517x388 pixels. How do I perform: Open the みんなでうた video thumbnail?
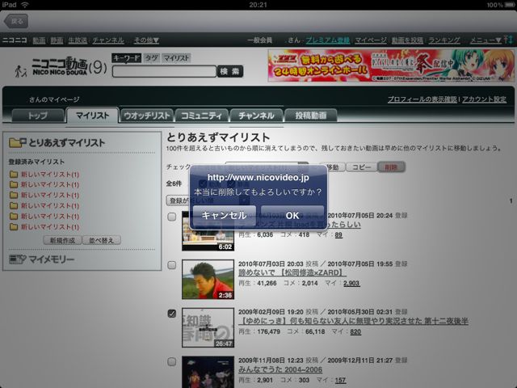(x=208, y=372)
